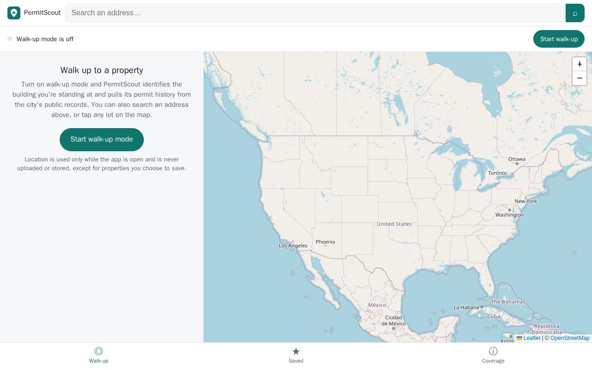This screenshot has height=370, width=592.
Task: Click the Ciudad de México map label
Action: [394, 321]
